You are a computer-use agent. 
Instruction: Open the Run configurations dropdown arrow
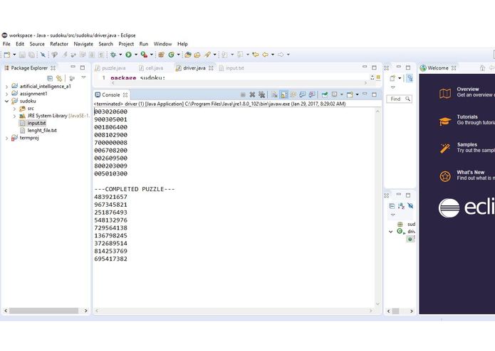tap(136, 55)
